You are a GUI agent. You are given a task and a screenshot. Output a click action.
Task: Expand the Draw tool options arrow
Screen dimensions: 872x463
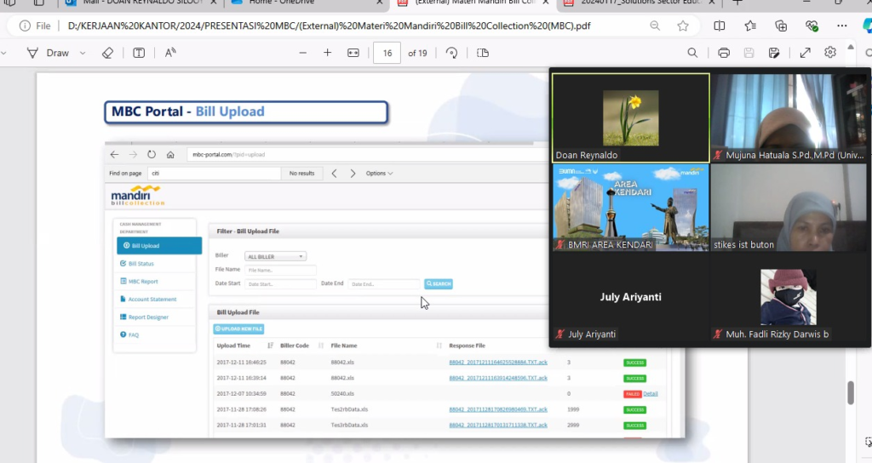[83, 53]
